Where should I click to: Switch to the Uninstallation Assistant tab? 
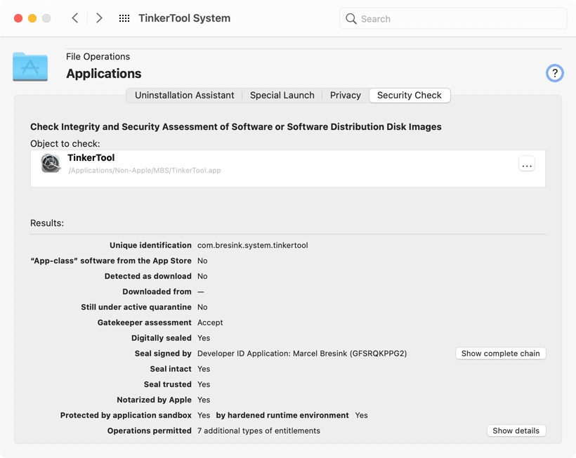[185, 95]
